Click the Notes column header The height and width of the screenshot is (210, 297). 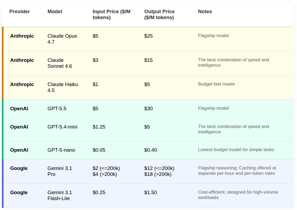[x=205, y=12]
